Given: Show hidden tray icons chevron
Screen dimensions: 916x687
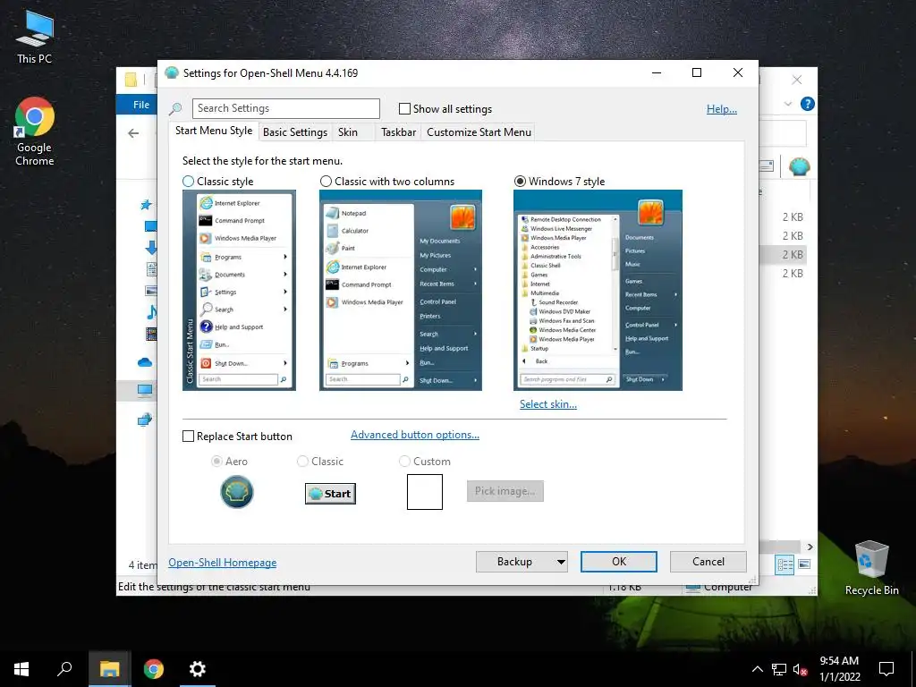Looking at the screenshot, I should (x=757, y=669).
